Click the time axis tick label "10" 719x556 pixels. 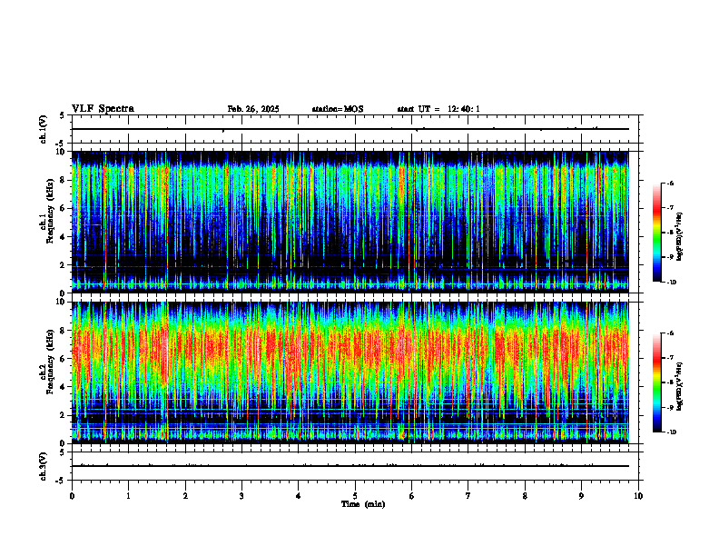(x=638, y=496)
